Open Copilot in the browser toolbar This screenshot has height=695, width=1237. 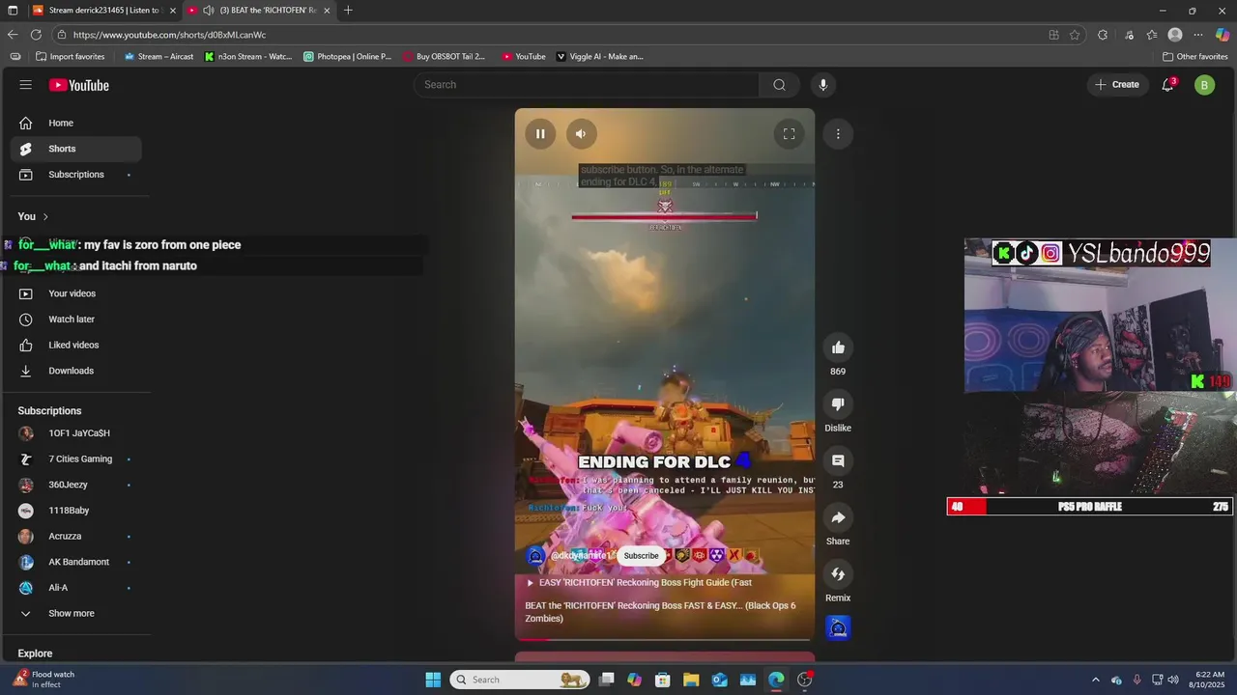[x=1223, y=35]
